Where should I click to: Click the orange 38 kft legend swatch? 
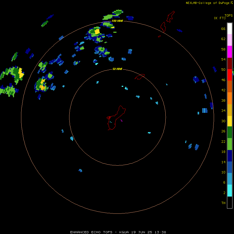(x=230, y=98)
